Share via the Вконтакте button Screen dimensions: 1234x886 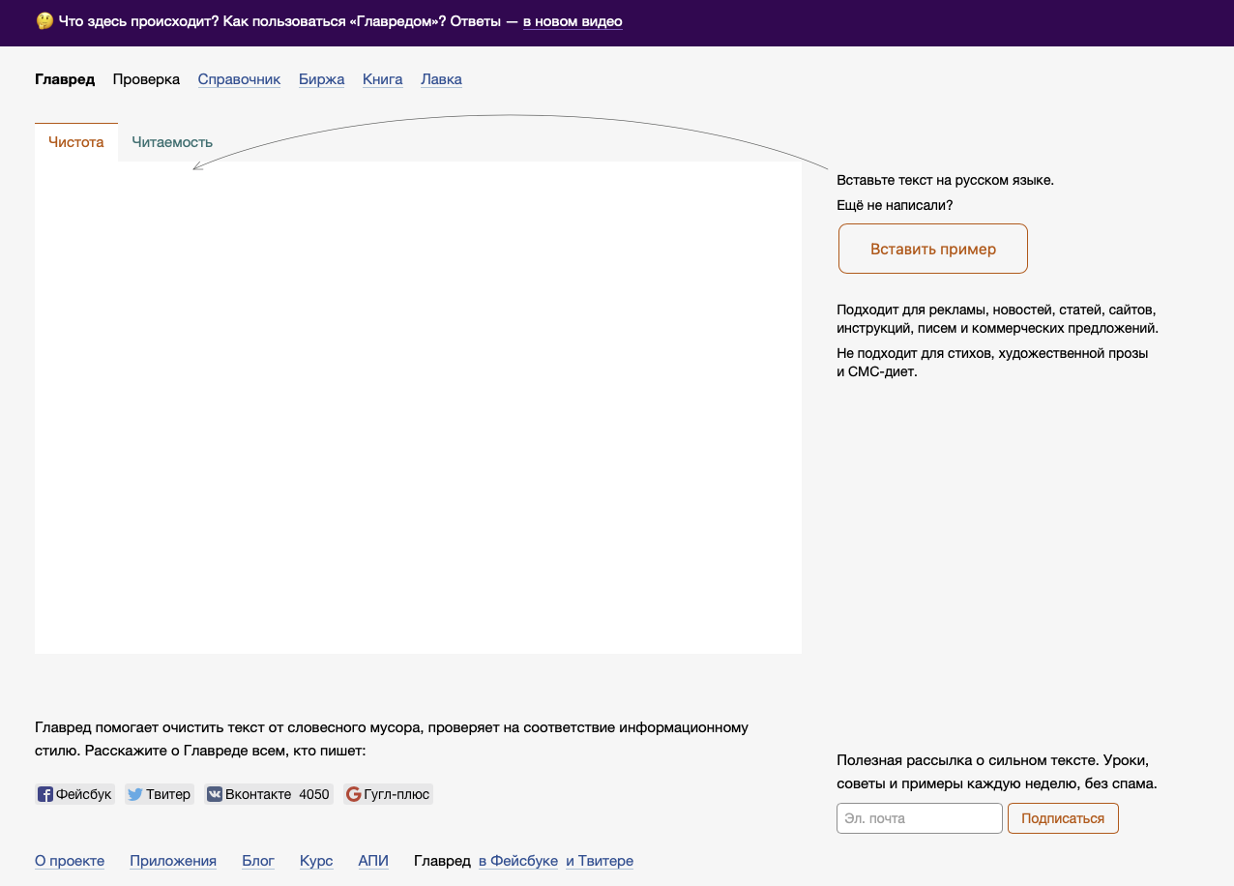(x=269, y=794)
